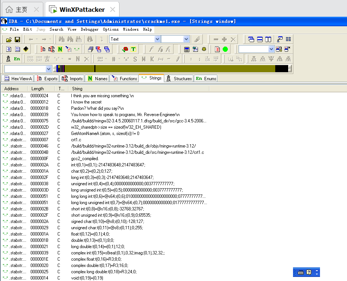Select the 'w32_sharedptr->size' string row
347x281 pixels.
pyautogui.click(x=116, y=127)
